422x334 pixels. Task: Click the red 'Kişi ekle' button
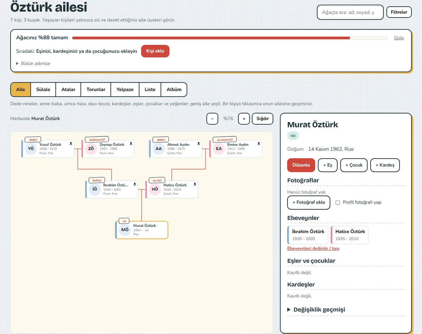point(155,51)
